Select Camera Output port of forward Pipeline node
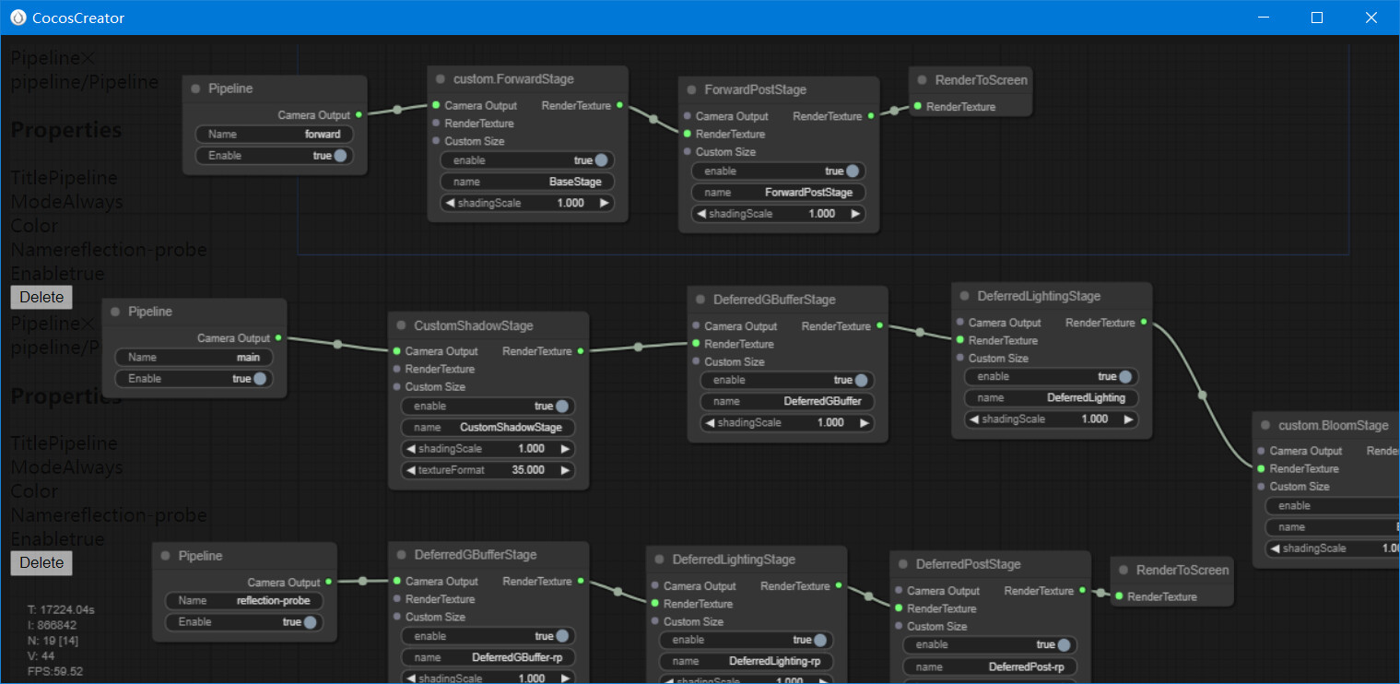The width and height of the screenshot is (1400, 684). pos(359,115)
